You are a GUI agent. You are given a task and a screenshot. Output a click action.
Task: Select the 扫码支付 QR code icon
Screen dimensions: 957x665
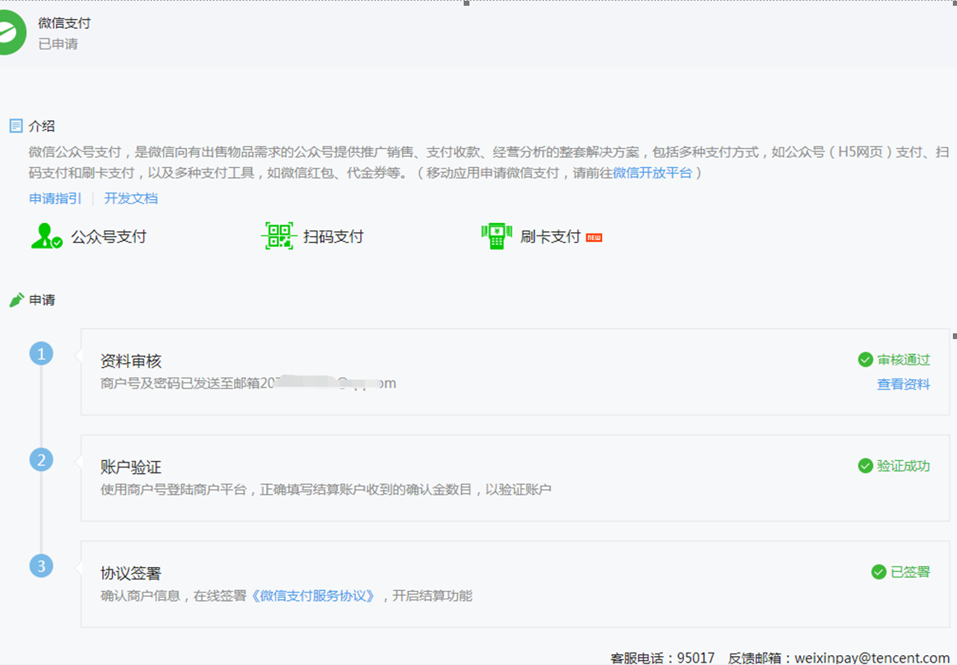tap(278, 235)
